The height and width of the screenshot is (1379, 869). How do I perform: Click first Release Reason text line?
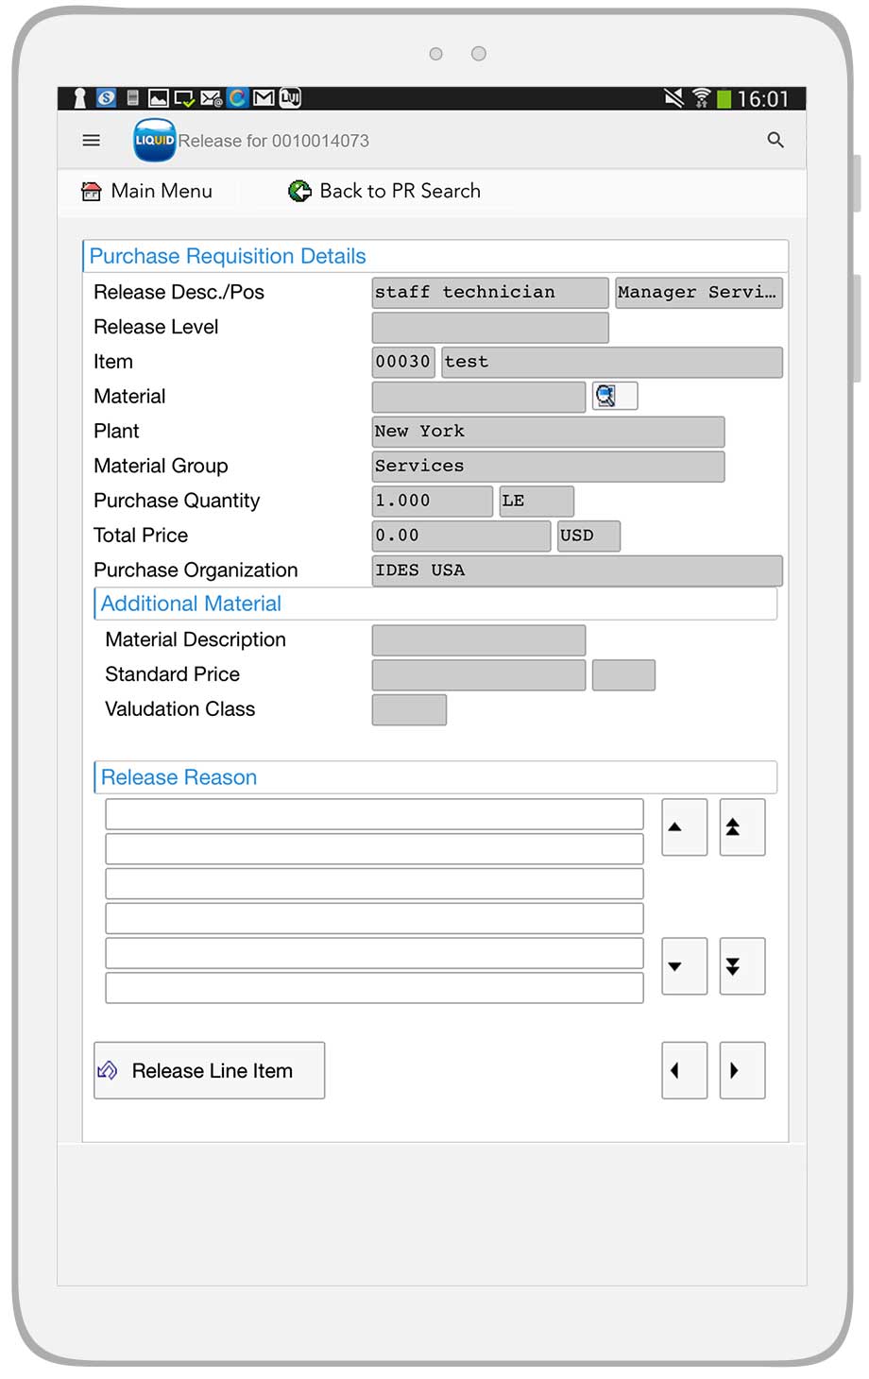click(374, 814)
